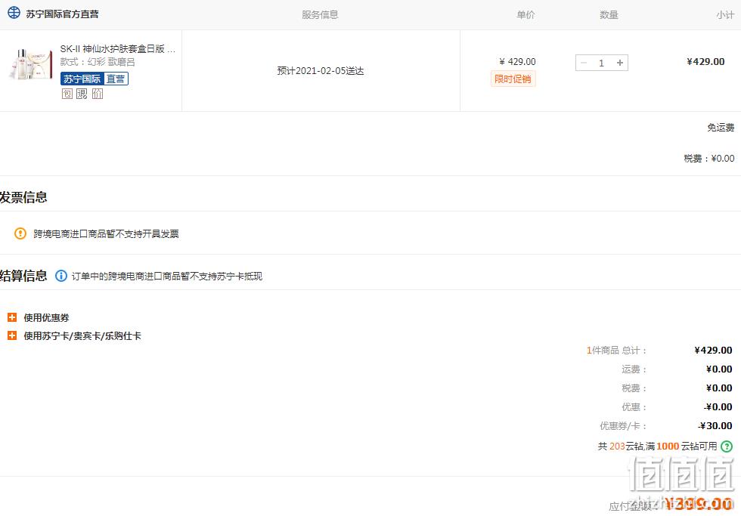Click the 价 price guarantee icon
Screen dimensions: 741x516
(98, 94)
